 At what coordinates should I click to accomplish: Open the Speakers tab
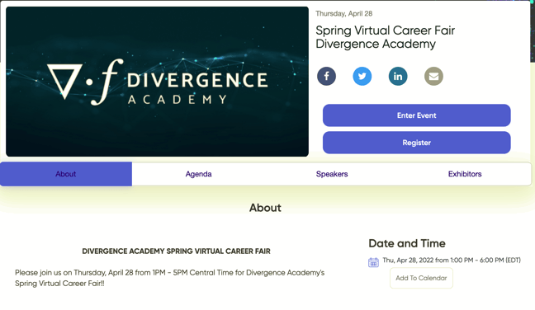tap(332, 174)
